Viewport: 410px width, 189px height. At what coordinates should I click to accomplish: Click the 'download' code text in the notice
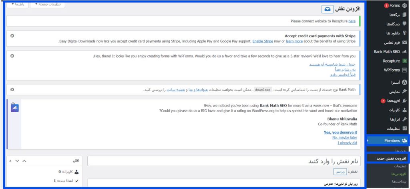[x=263, y=90]
